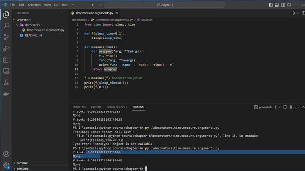Image resolution: width=305 pixels, height=171 pixels.
Task: Click 'from time import sleep, time' line
Action: click(x=110, y=25)
